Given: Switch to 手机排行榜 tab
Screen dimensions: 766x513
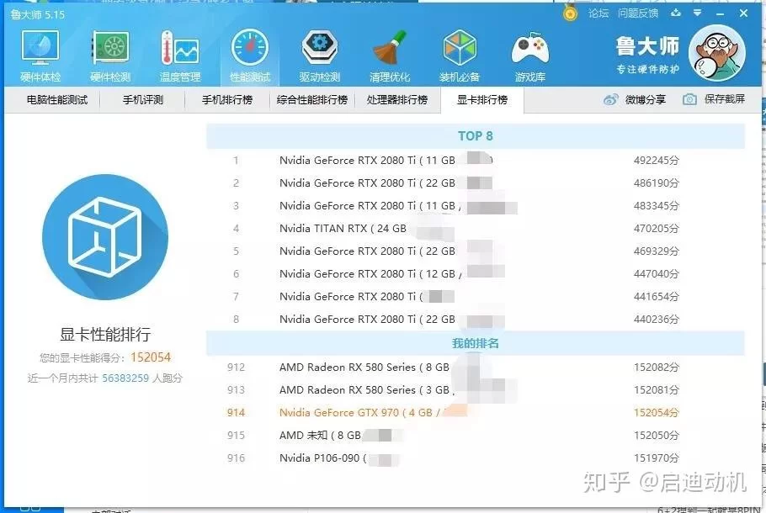Looking at the screenshot, I should tap(226, 100).
